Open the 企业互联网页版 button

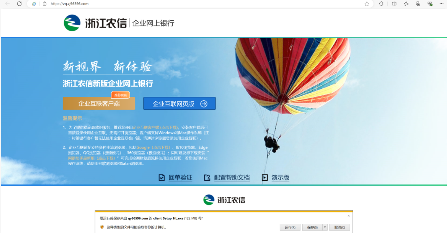(179, 104)
